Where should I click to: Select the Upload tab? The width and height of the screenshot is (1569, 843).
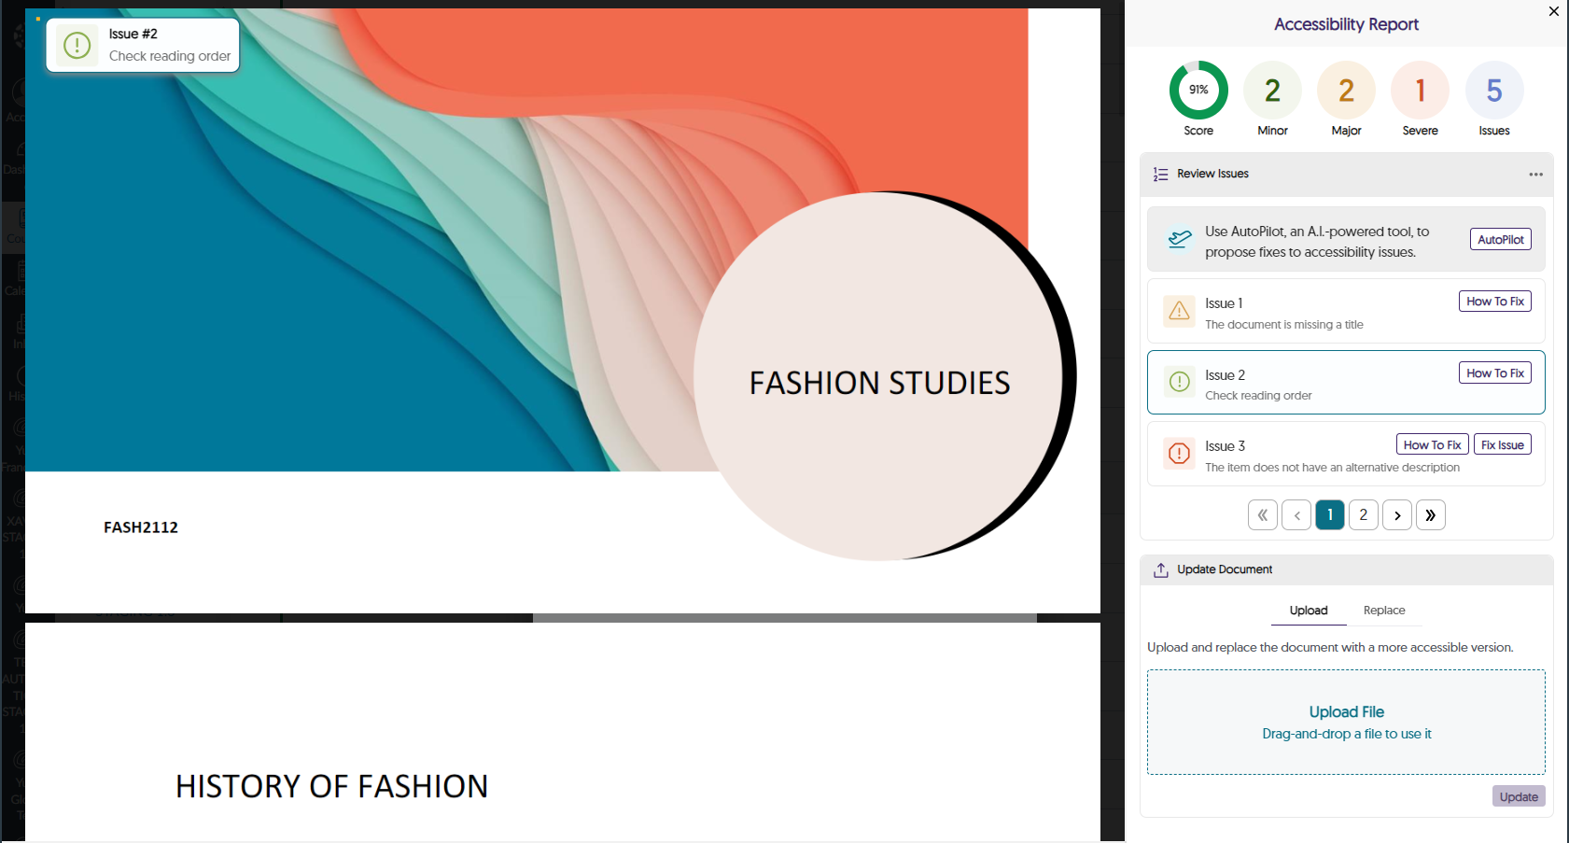[x=1308, y=611]
